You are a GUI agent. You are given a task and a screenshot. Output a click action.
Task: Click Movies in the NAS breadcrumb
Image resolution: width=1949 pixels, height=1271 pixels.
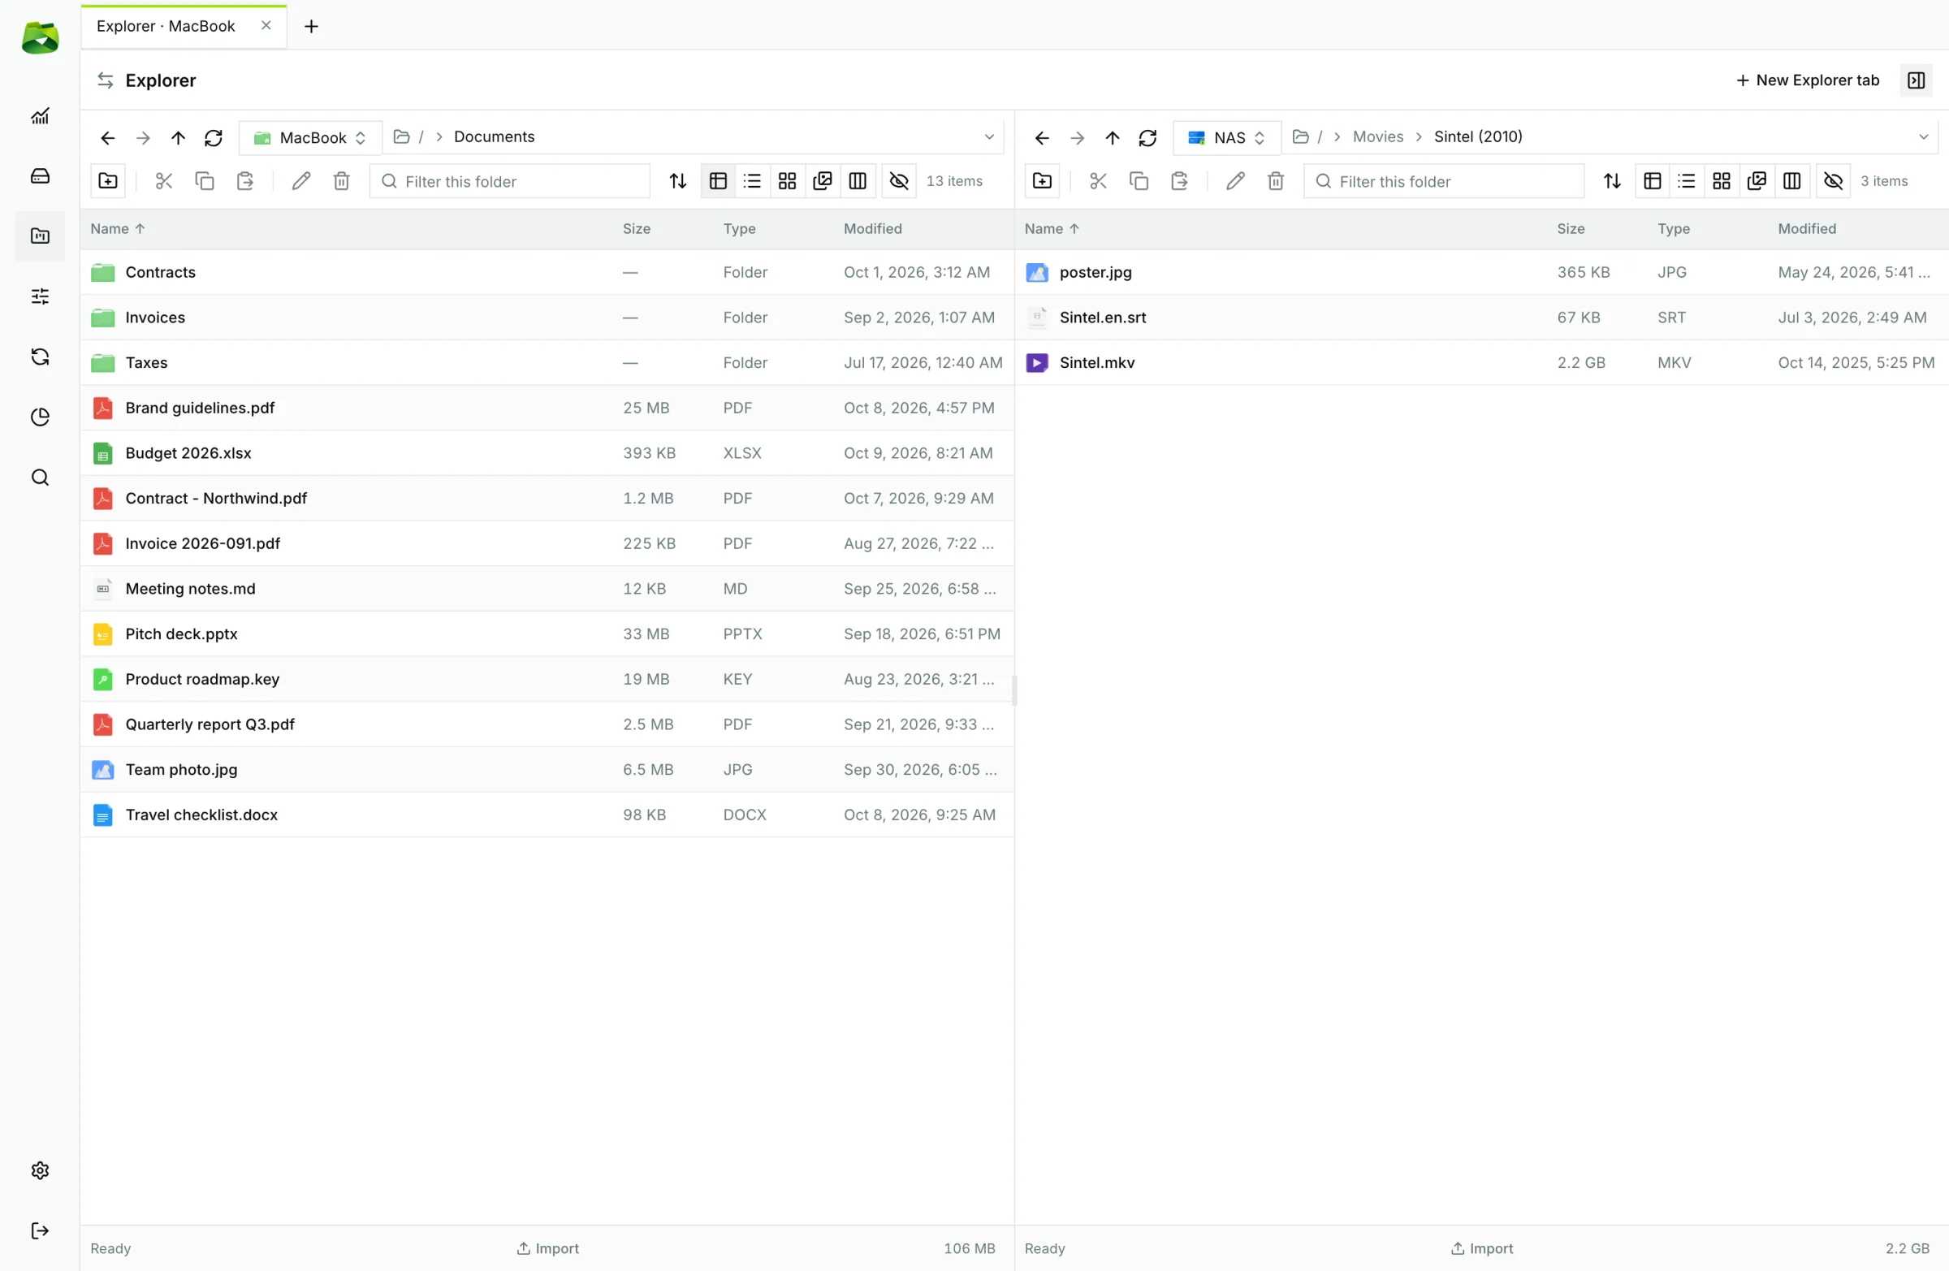click(1377, 136)
